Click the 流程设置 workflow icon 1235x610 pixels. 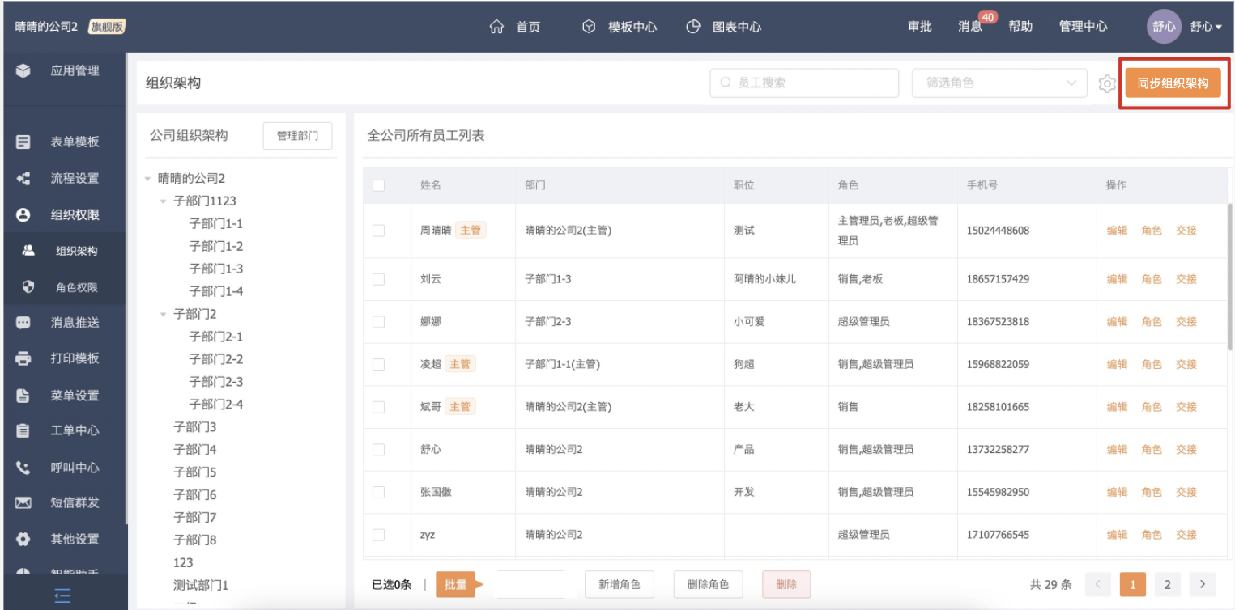[23, 179]
